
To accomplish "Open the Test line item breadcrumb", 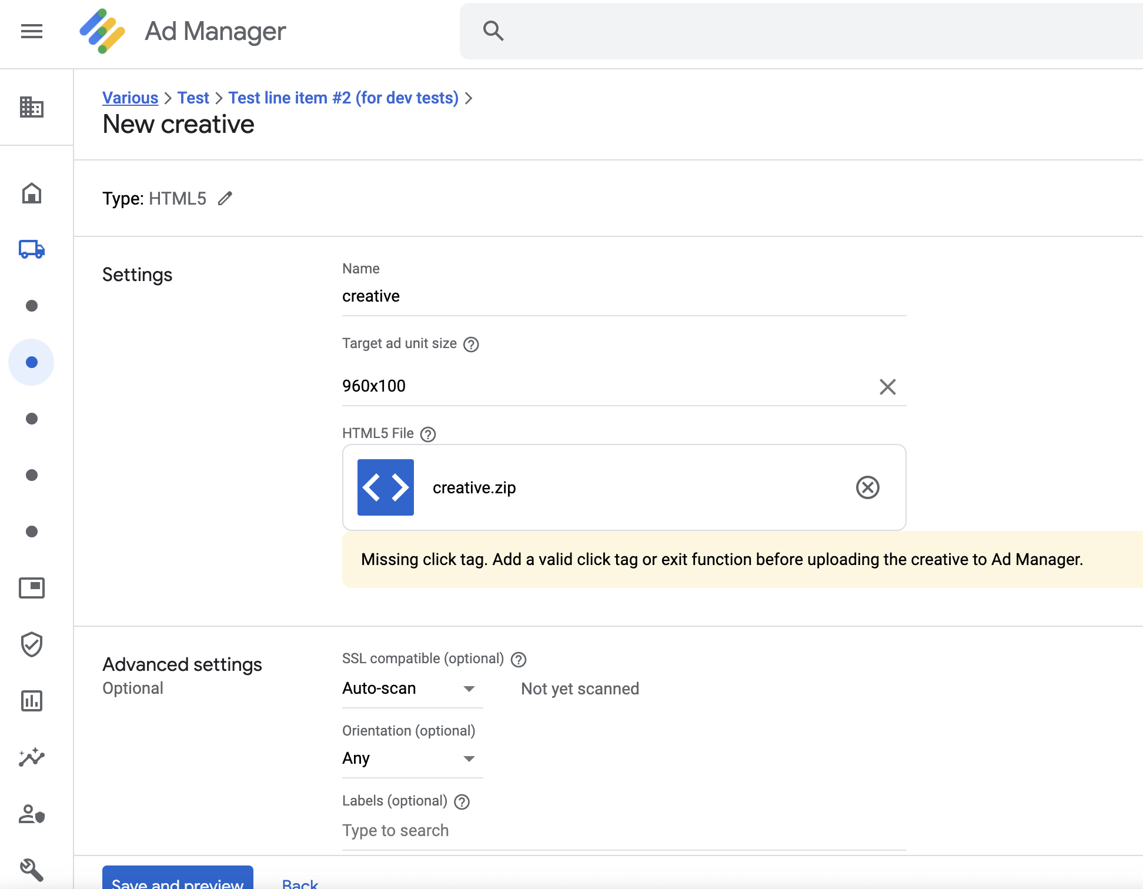I will tap(343, 98).
